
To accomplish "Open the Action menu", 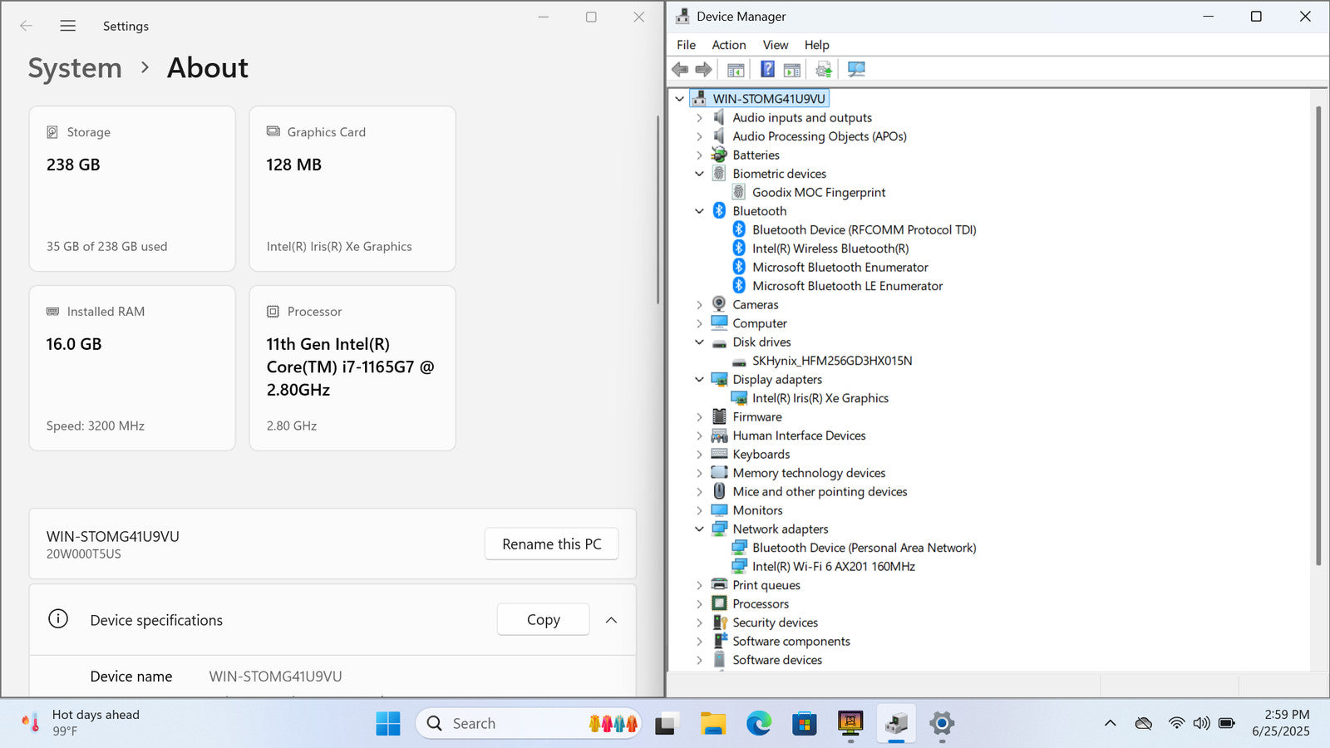I will (728, 45).
